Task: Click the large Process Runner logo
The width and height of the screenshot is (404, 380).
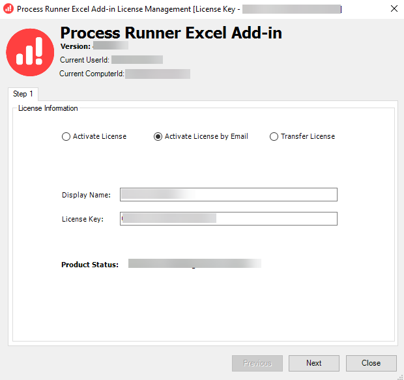Action: [x=30, y=52]
